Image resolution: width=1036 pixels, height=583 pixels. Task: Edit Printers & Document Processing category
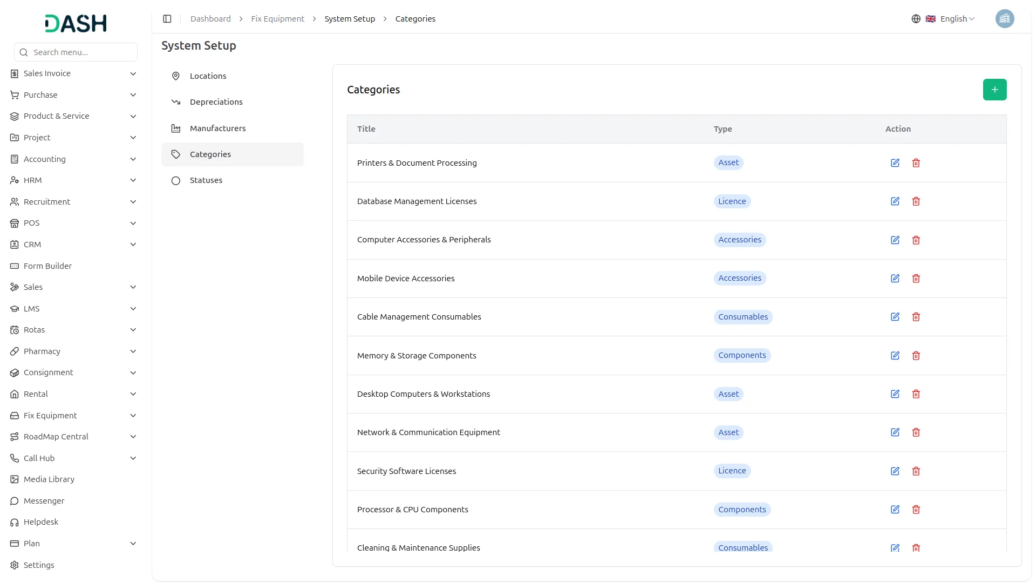click(895, 163)
